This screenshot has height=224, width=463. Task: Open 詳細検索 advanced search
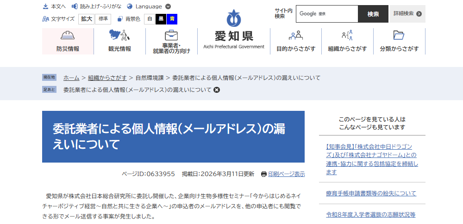(x=407, y=14)
